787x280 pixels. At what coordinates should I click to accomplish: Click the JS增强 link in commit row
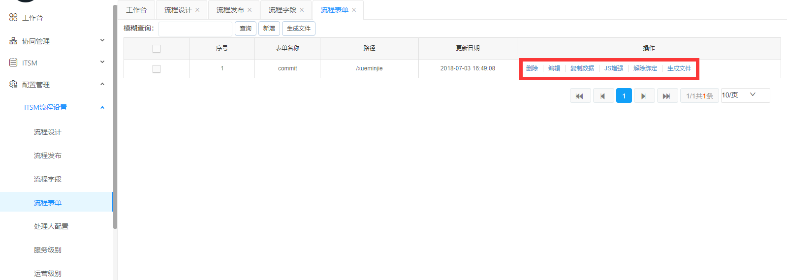614,68
